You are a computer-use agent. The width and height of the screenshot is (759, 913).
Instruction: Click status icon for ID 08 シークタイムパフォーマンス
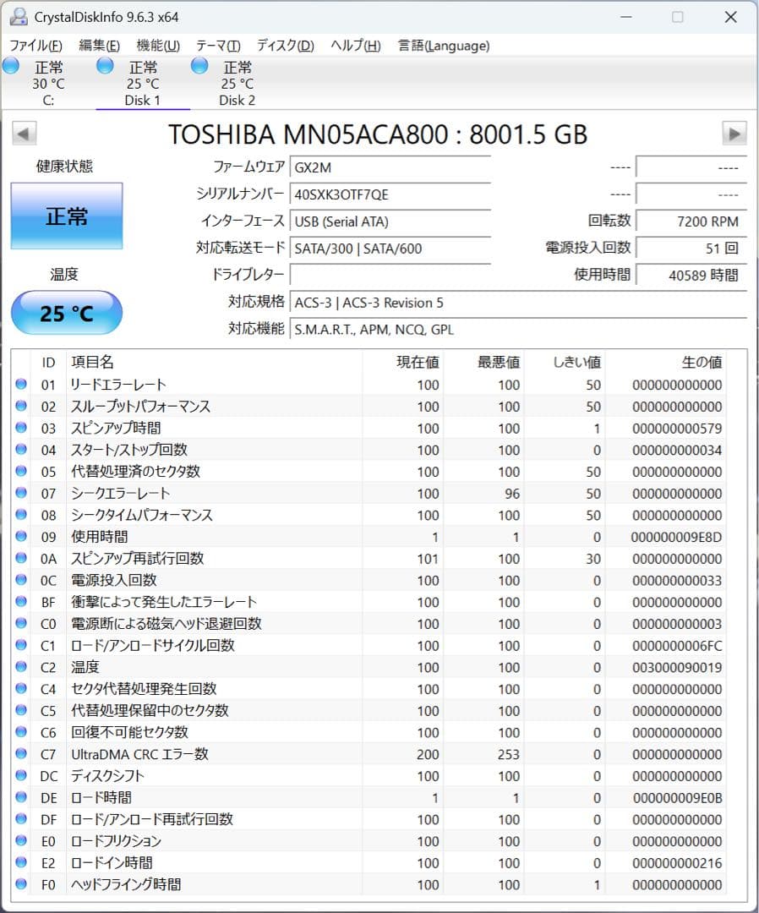(21, 515)
